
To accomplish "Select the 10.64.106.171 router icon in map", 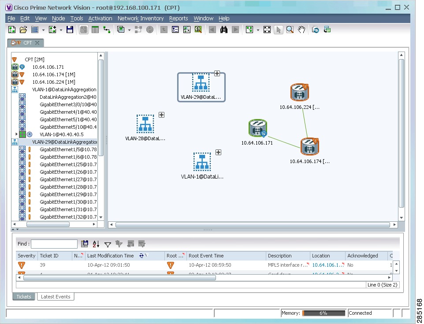I will tap(257, 128).
